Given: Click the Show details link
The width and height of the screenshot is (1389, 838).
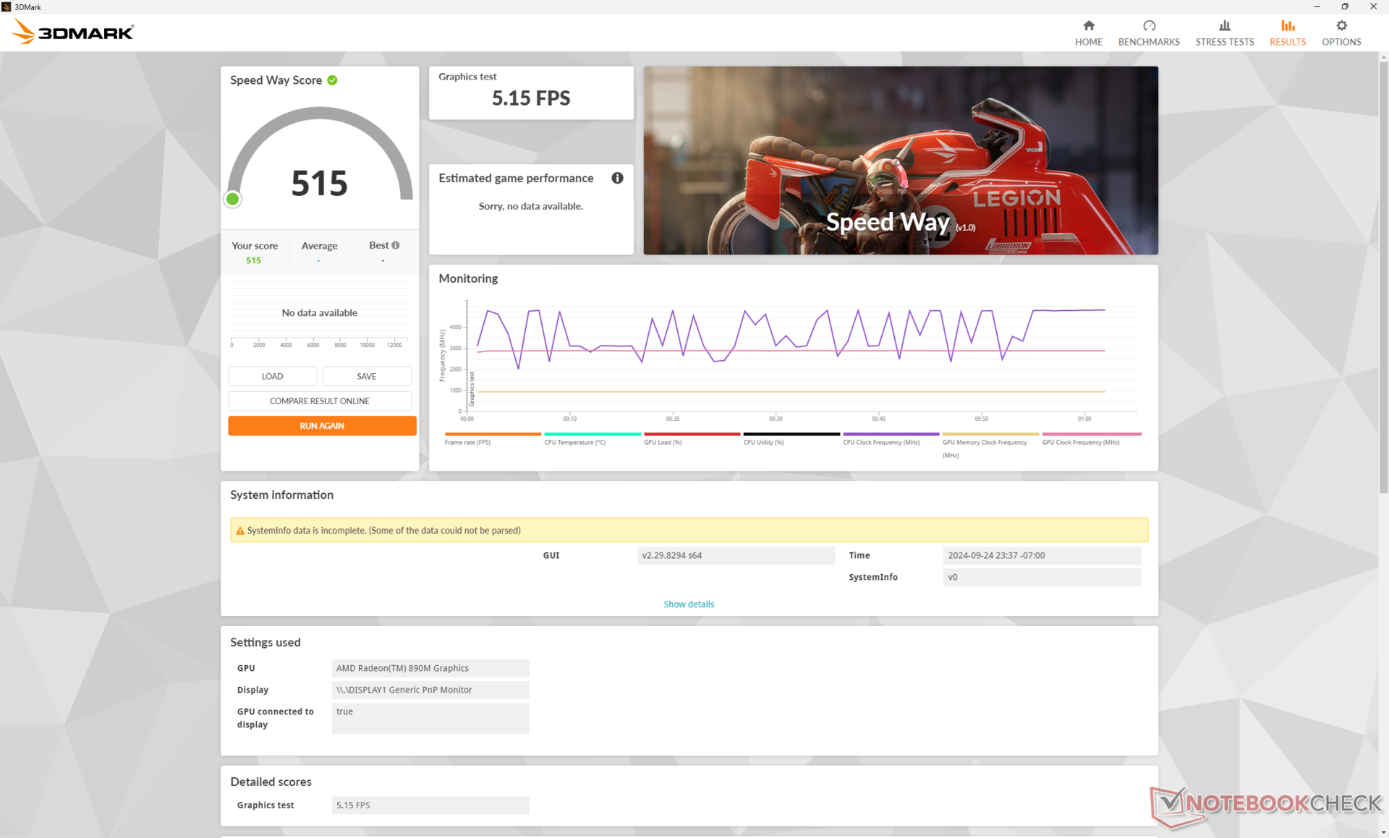Looking at the screenshot, I should tap(689, 604).
